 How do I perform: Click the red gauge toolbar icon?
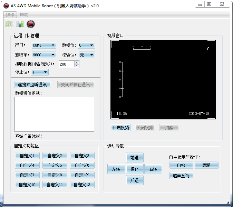[x=31, y=24]
